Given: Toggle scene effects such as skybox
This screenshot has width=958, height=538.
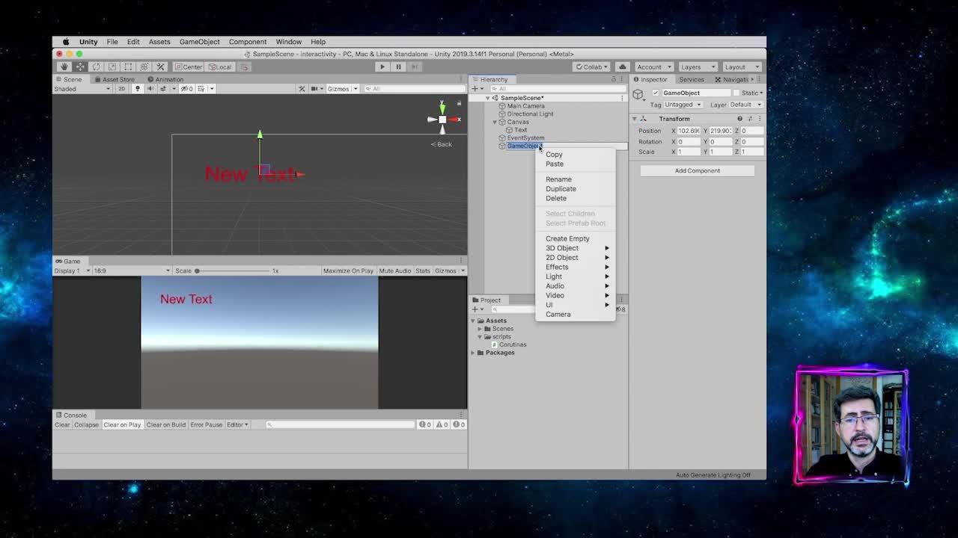Looking at the screenshot, I should (164, 88).
